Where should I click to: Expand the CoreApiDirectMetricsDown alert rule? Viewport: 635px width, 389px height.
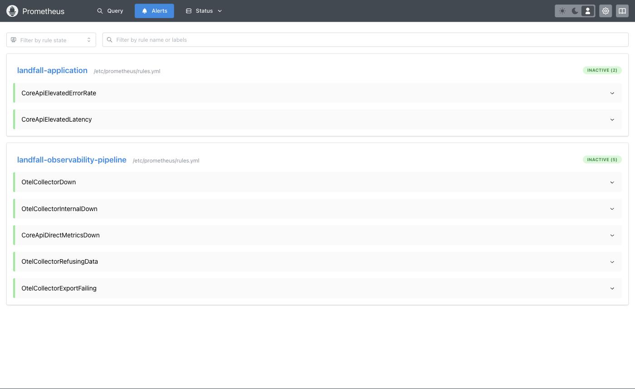[x=317, y=235]
